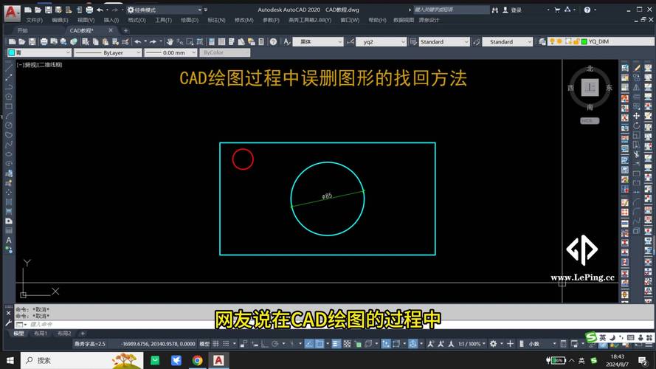Click the Customization gear in status bar
Screen dimensions: 656x369
tap(493, 344)
